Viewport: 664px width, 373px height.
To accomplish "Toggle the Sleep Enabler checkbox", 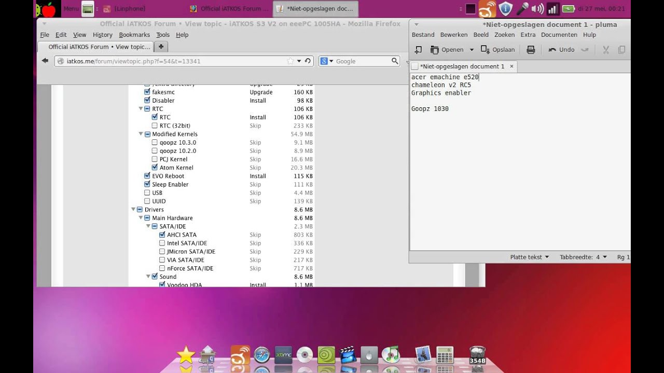I will 147,184.
